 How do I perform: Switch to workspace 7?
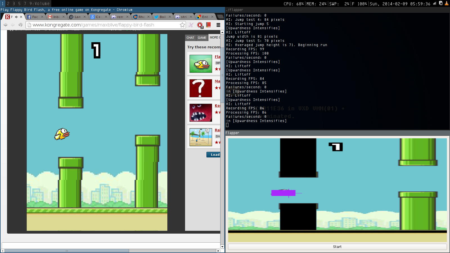[x=25, y=4]
